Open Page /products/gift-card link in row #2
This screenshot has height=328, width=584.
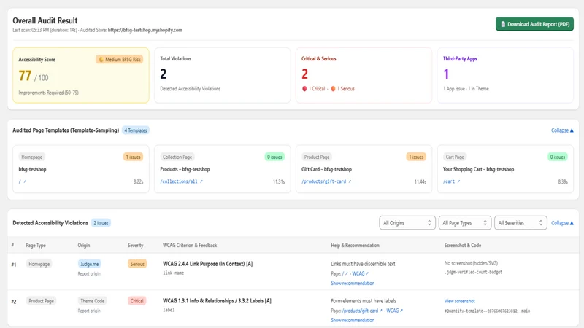click(362, 311)
